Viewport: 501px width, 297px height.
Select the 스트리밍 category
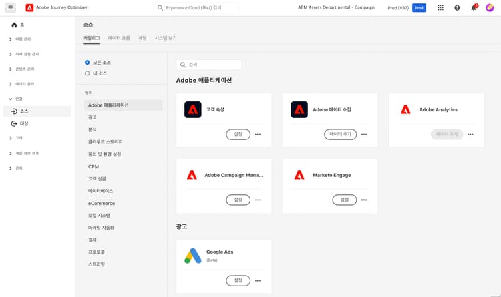pyautogui.click(x=96, y=264)
